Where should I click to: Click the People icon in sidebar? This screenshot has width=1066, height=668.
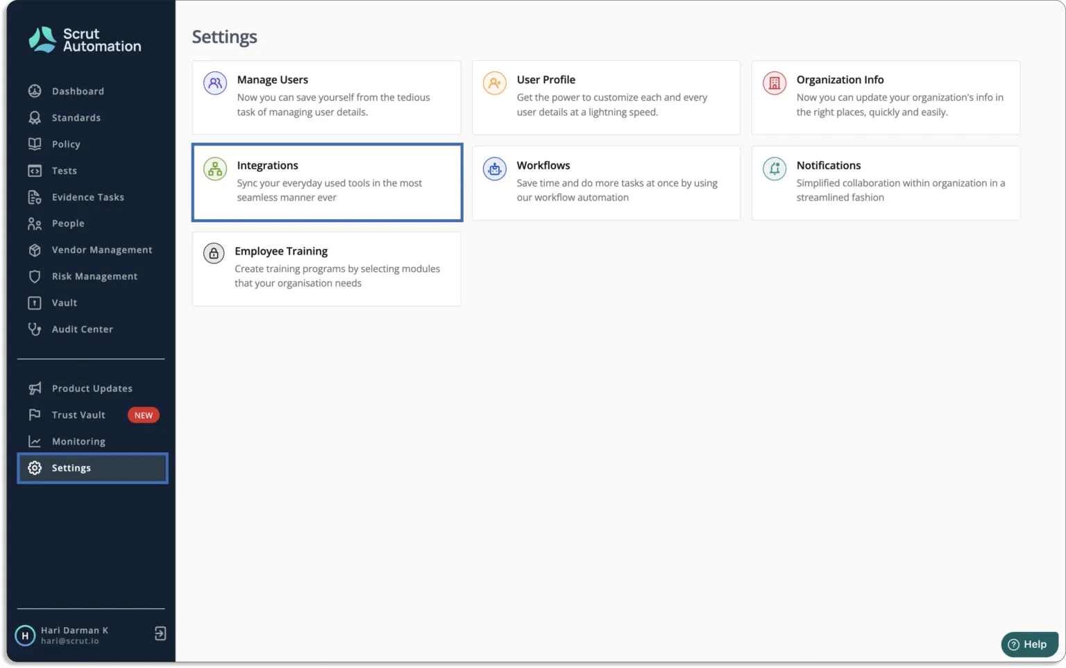35,223
